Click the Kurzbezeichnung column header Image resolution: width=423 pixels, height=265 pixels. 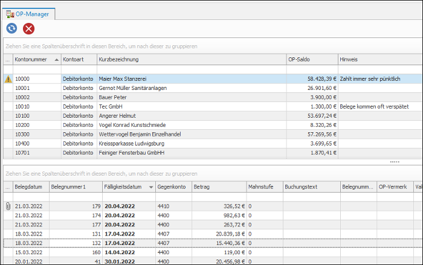pyautogui.click(x=192, y=60)
